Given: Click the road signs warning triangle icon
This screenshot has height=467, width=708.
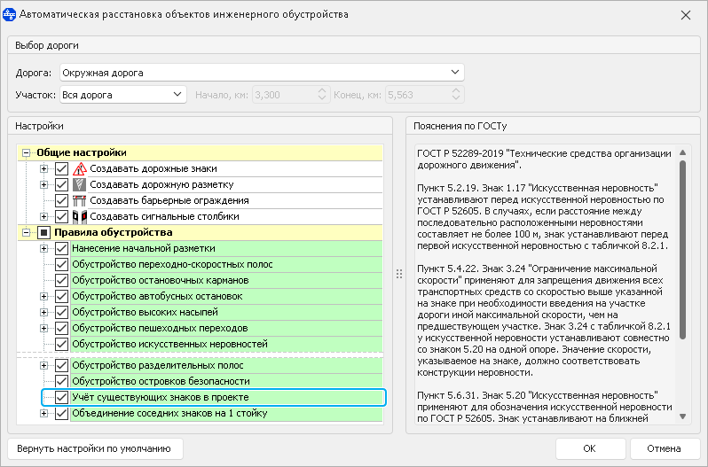Looking at the screenshot, I should pyautogui.click(x=80, y=169).
